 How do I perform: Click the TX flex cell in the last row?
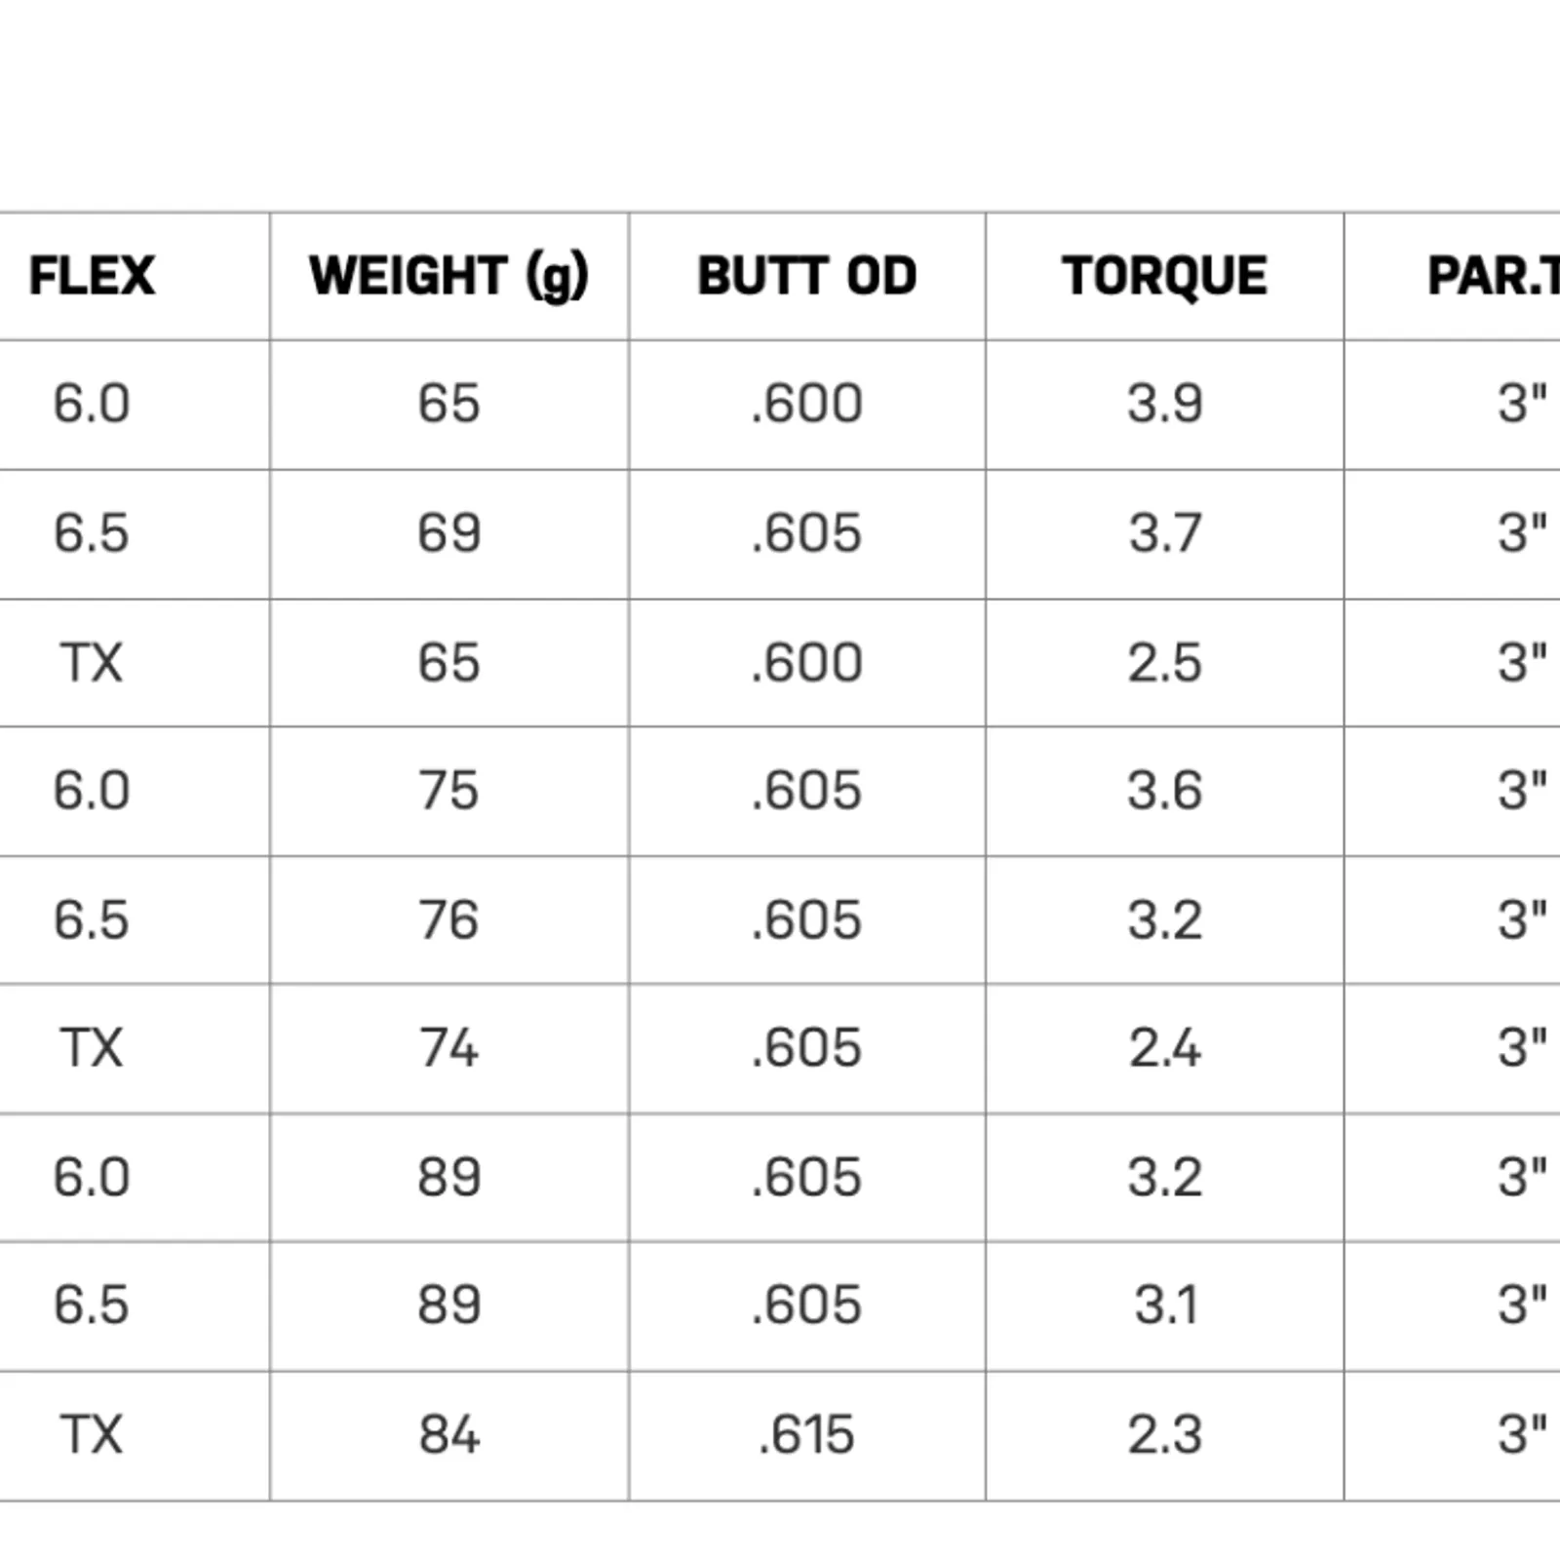pos(92,1434)
